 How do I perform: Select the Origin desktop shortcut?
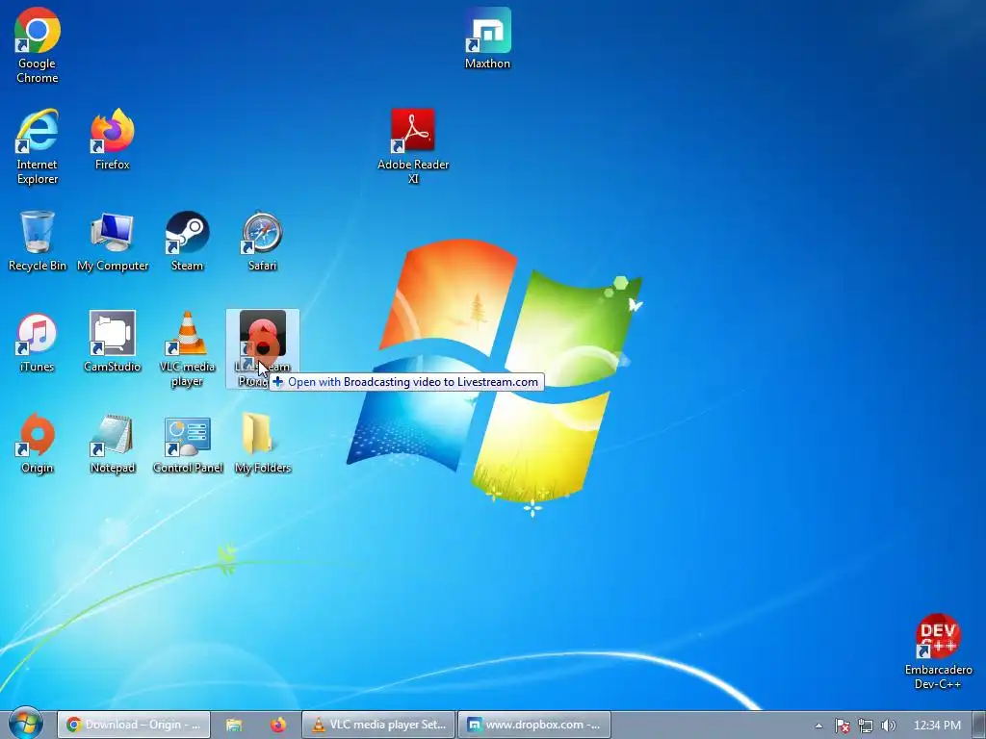coord(38,444)
